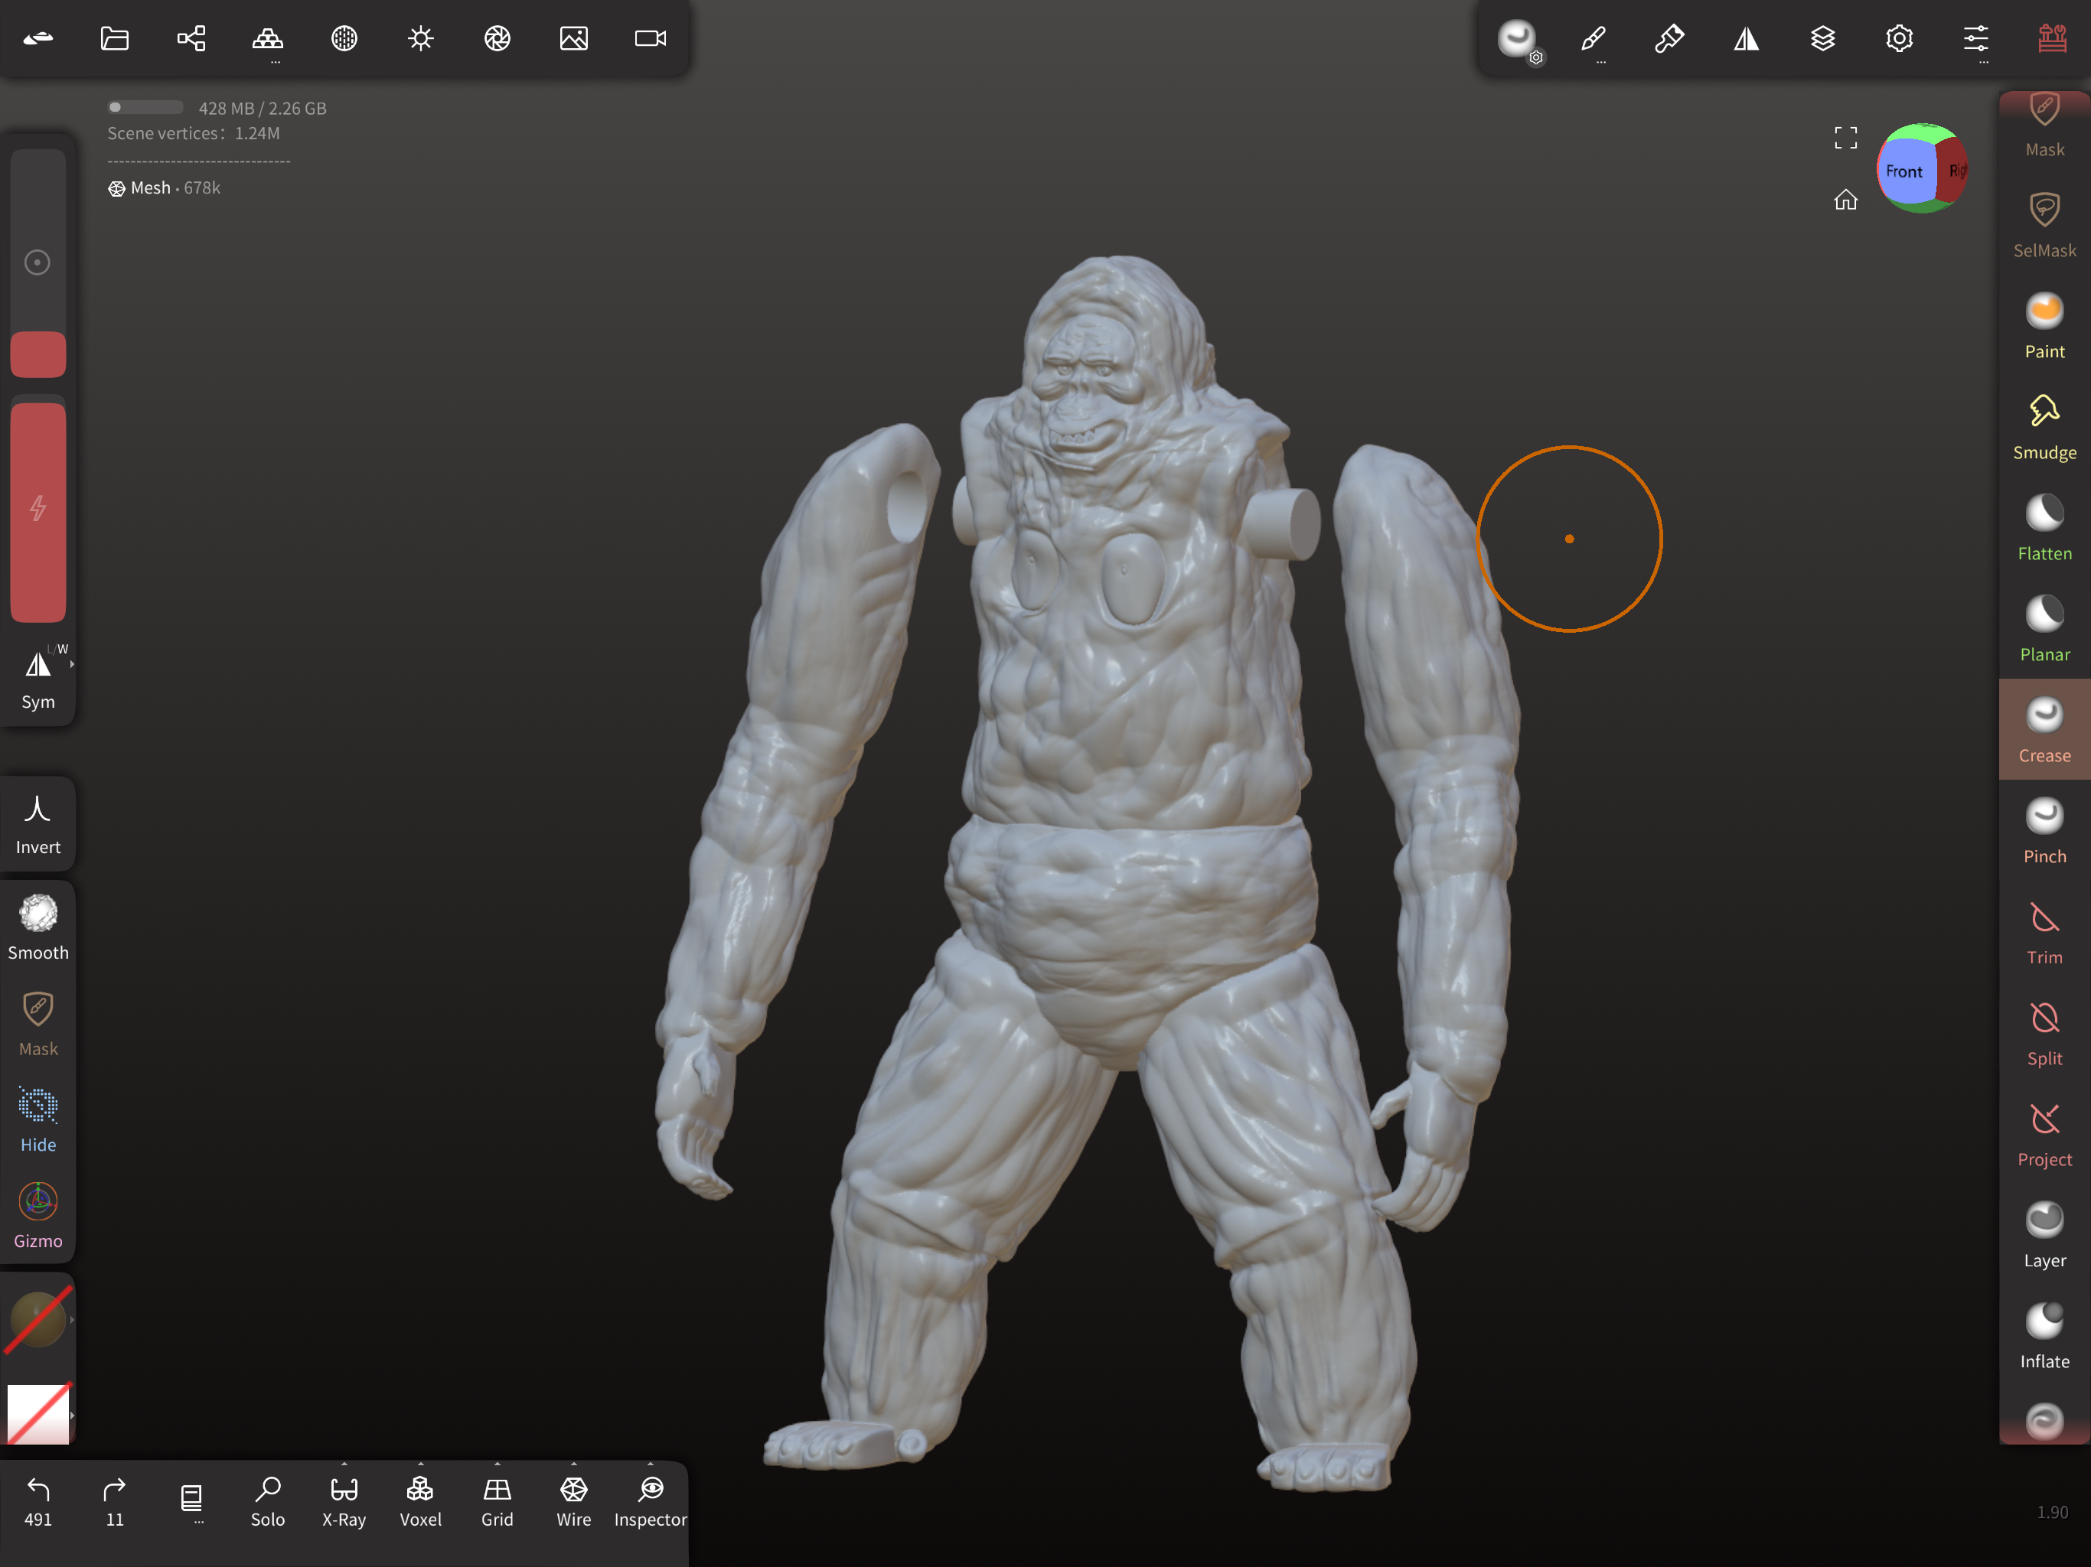Select the Smudge tool
Image resolution: width=2091 pixels, height=1567 pixels.
point(2044,427)
